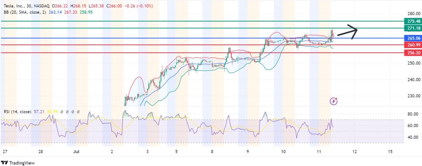Image resolution: width=422 pixels, height=166 pixels.
Task: Click the Jul date label on time axis
Action: tap(77, 152)
